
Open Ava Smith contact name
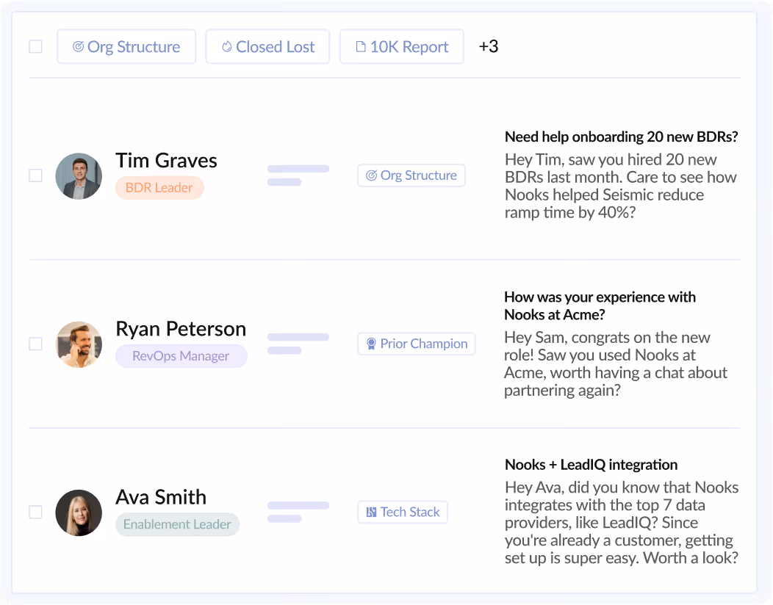[161, 497]
